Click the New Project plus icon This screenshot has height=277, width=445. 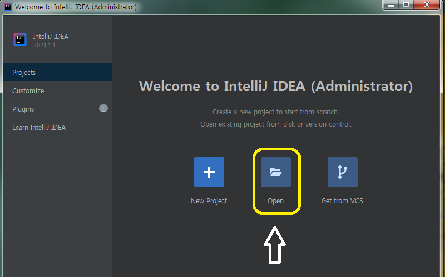pos(209,172)
